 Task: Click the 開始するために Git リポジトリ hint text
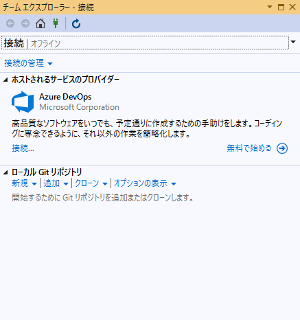[x=103, y=197]
